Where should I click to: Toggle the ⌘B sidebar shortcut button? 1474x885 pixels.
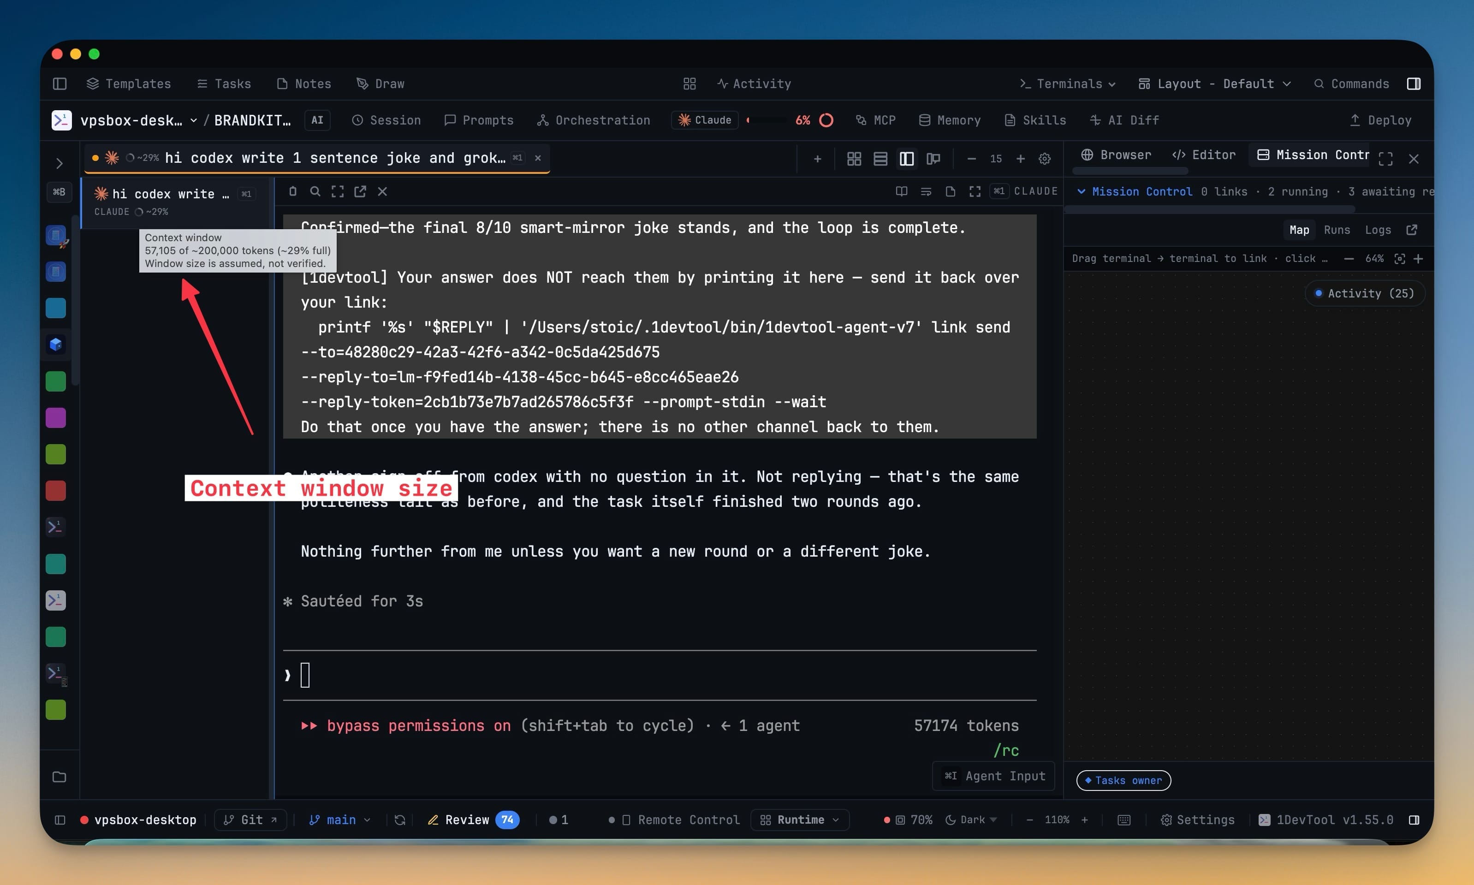point(59,192)
